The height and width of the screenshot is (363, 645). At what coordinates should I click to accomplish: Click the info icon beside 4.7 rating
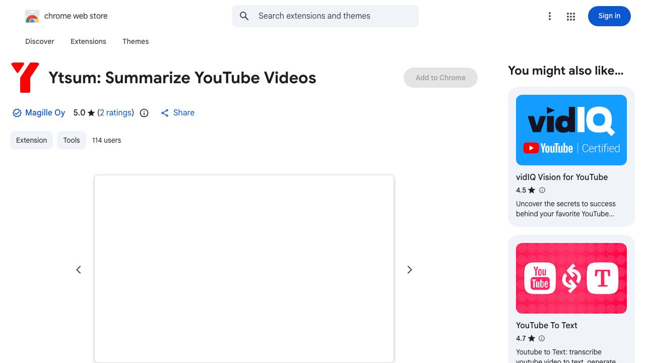542,338
